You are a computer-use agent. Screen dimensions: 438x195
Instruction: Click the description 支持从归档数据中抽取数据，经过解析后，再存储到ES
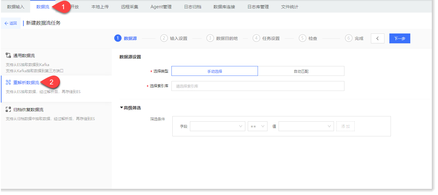pyautogui.click(x=50, y=119)
